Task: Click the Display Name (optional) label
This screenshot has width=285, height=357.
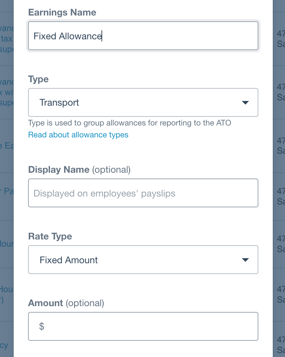Action: 79,169
